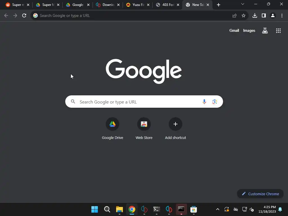Open the Web Store shortcut

(144, 129)
